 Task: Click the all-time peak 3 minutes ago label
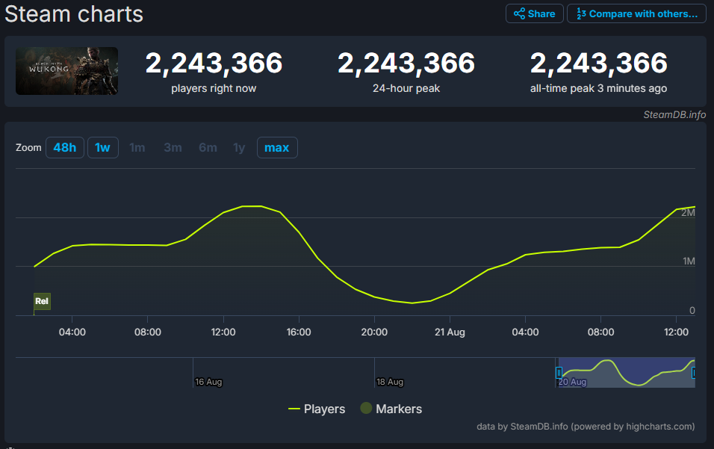[x=598, y=88]
